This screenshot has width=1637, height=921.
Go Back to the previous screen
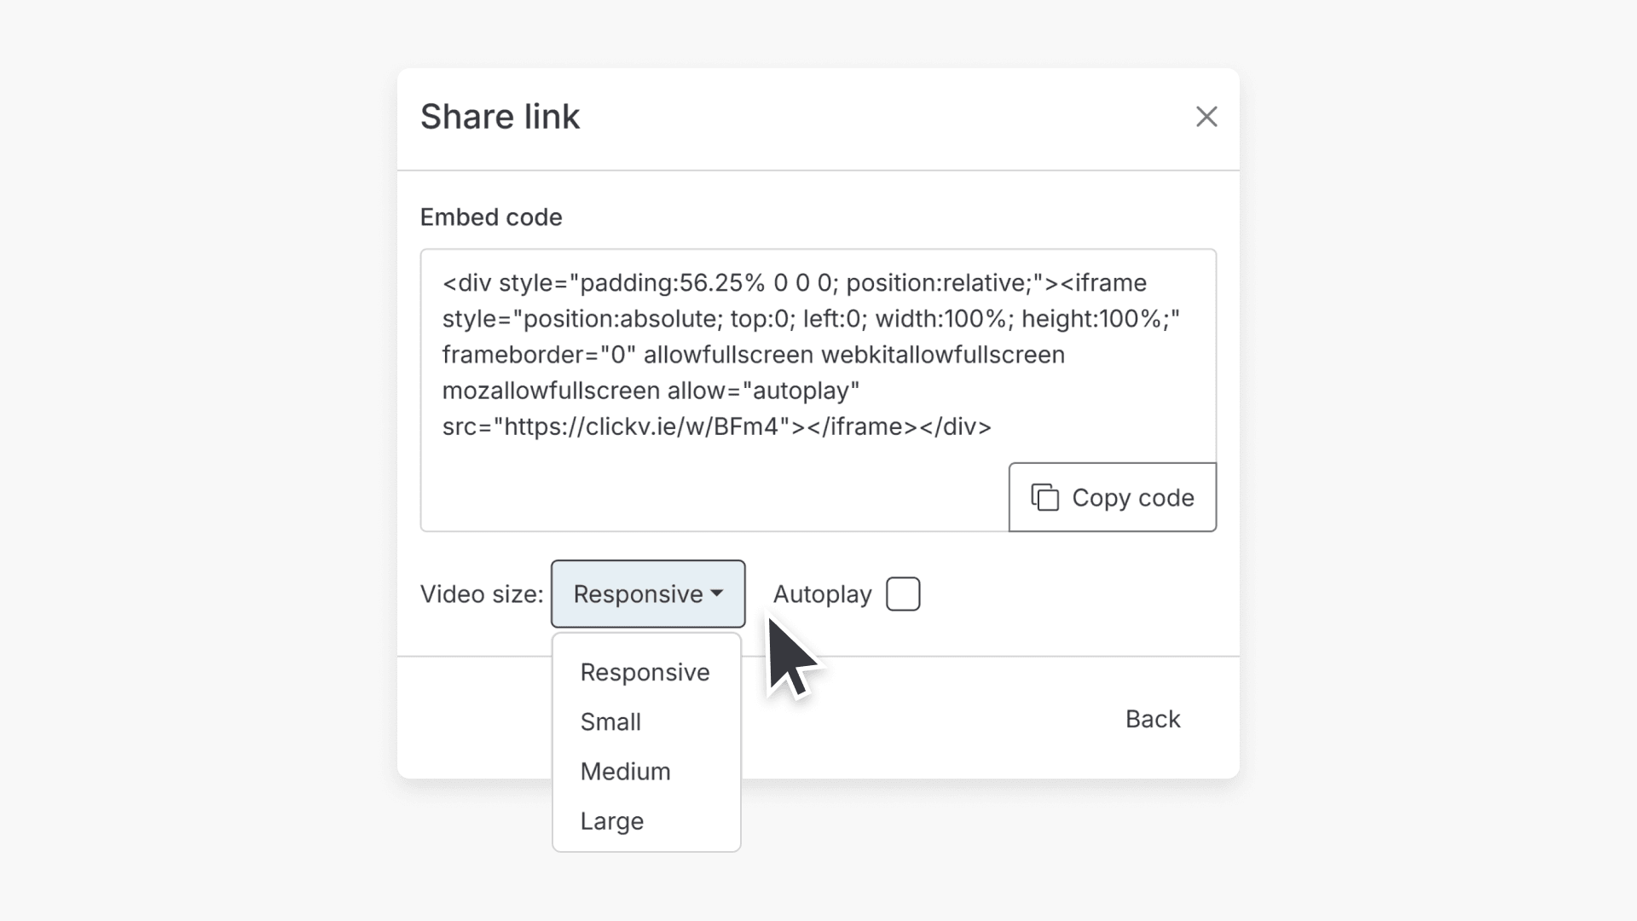[1153, 719]
